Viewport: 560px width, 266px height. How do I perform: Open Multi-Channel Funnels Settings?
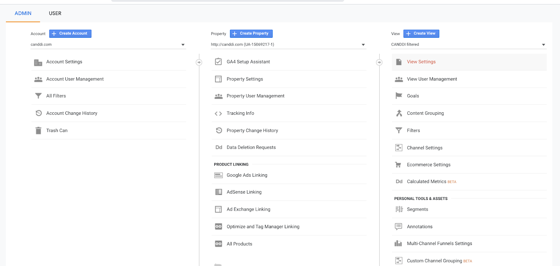(x=439, y=243)
